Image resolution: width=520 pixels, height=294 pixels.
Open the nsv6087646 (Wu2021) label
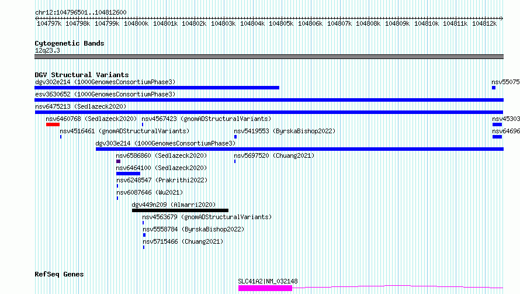[x=150, y=192]
